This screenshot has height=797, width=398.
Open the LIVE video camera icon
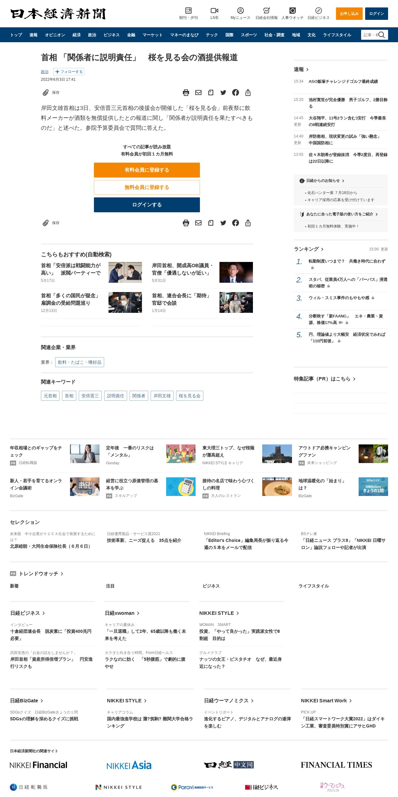click(214, 11)
